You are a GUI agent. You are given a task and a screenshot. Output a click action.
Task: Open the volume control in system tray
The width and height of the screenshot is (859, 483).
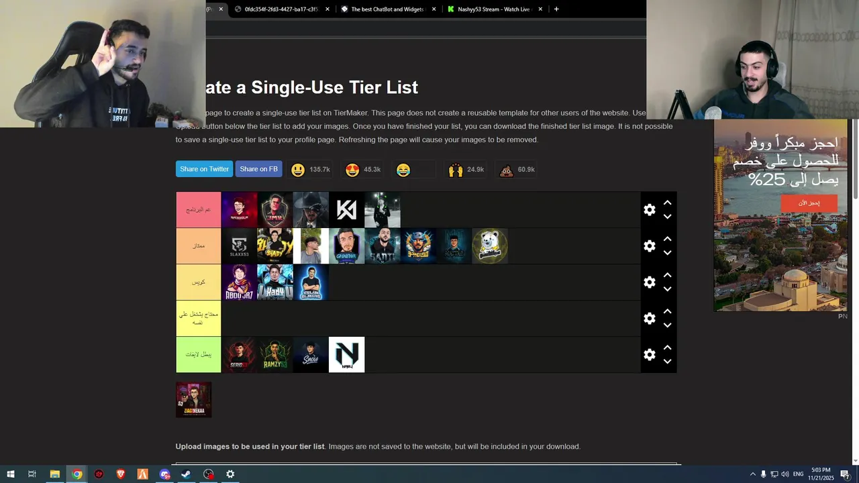pyautogui.click(x=785, y=474)
